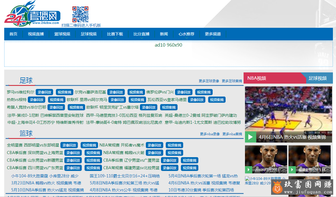Open the 新闻 navigation item
Image resolution: width=336 pixels, height=197 pixels.
[164, 34]
